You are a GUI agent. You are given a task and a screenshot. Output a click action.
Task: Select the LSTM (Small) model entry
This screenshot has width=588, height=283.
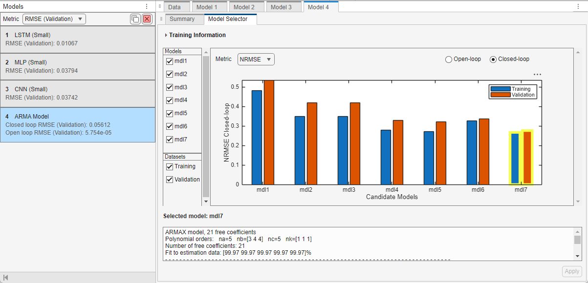point(78,39)
